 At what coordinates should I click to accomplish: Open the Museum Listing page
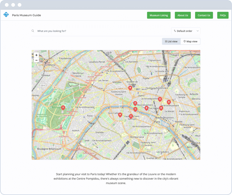click(x=159, y=15)
